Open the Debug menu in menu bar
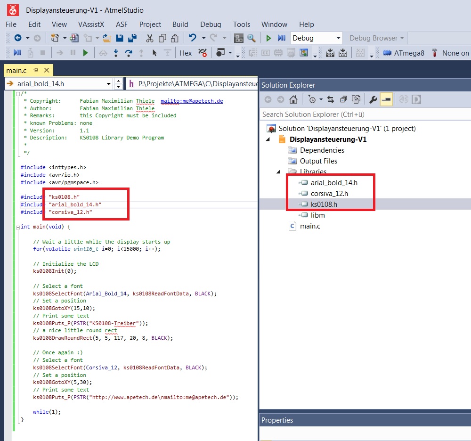This screenshot has width=471, height=441. tap(211, 24)
